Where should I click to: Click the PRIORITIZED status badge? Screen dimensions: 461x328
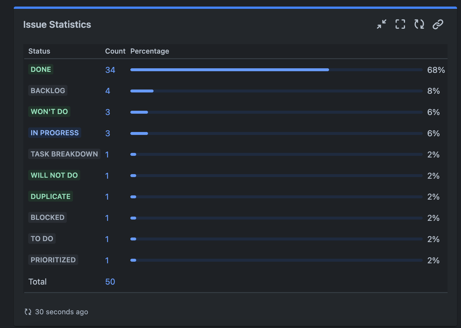[53, 260]
